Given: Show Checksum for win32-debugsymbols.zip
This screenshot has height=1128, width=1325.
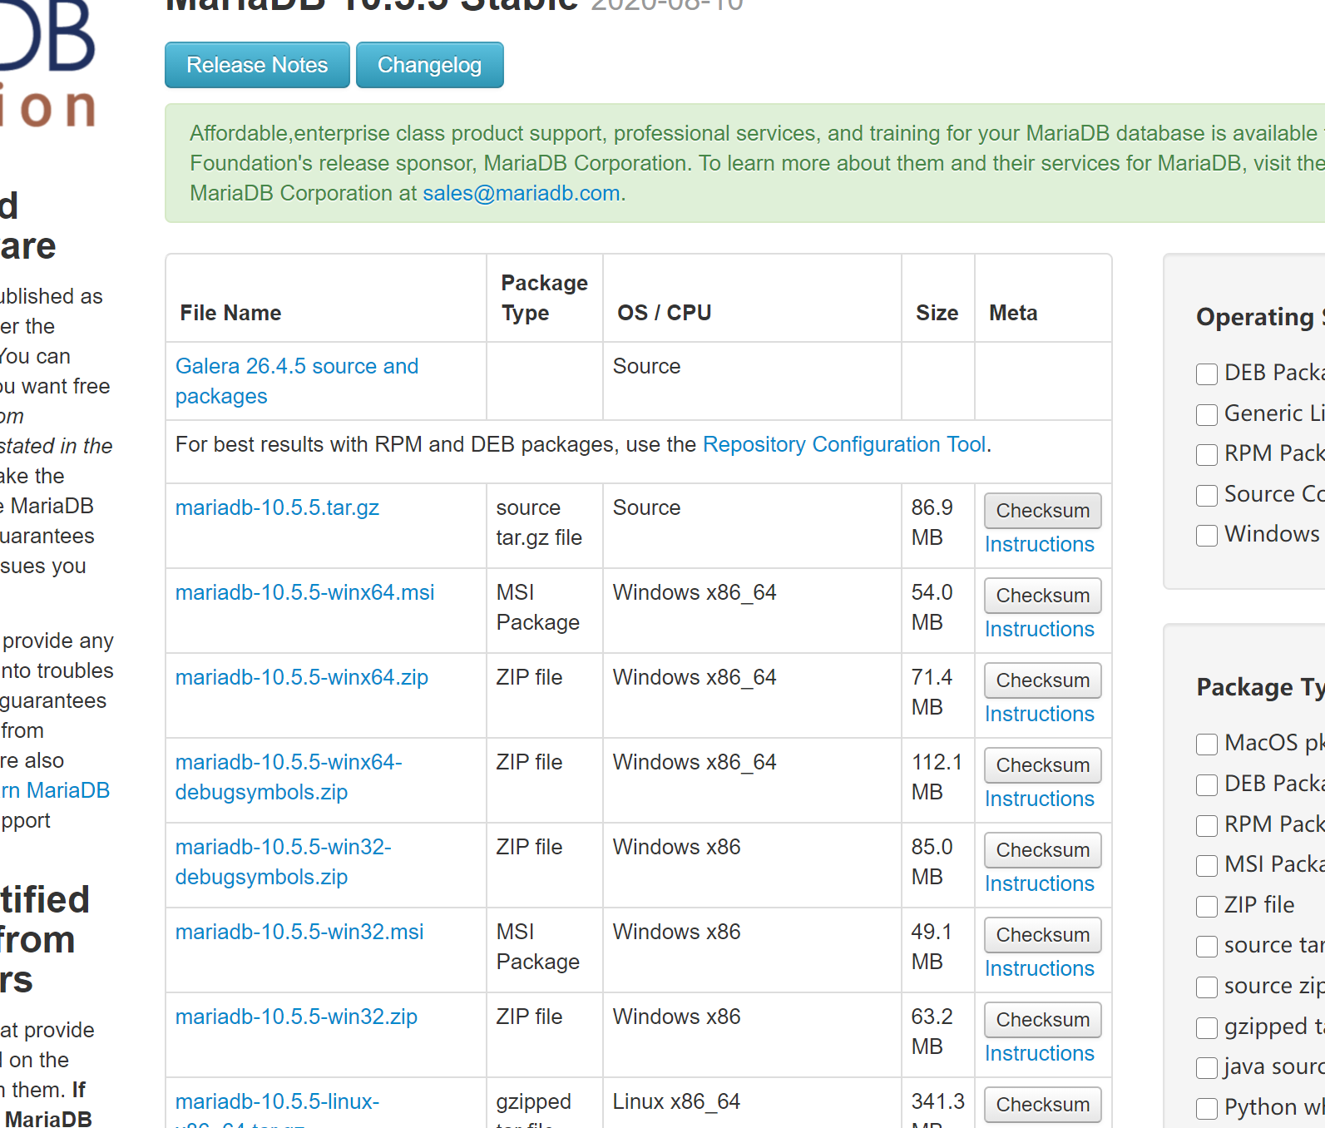Looking at the screenshot, I should coord(1042,850).
